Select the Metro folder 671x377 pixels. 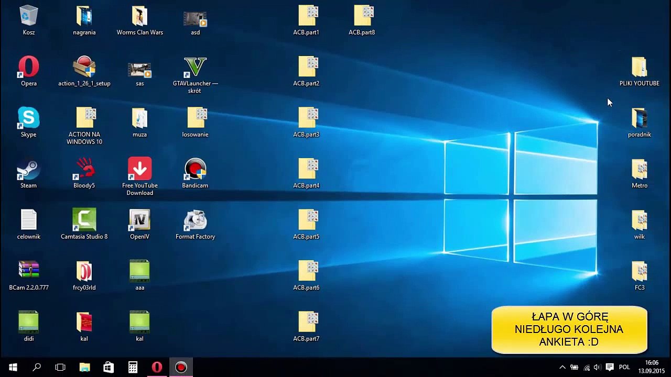640,169
